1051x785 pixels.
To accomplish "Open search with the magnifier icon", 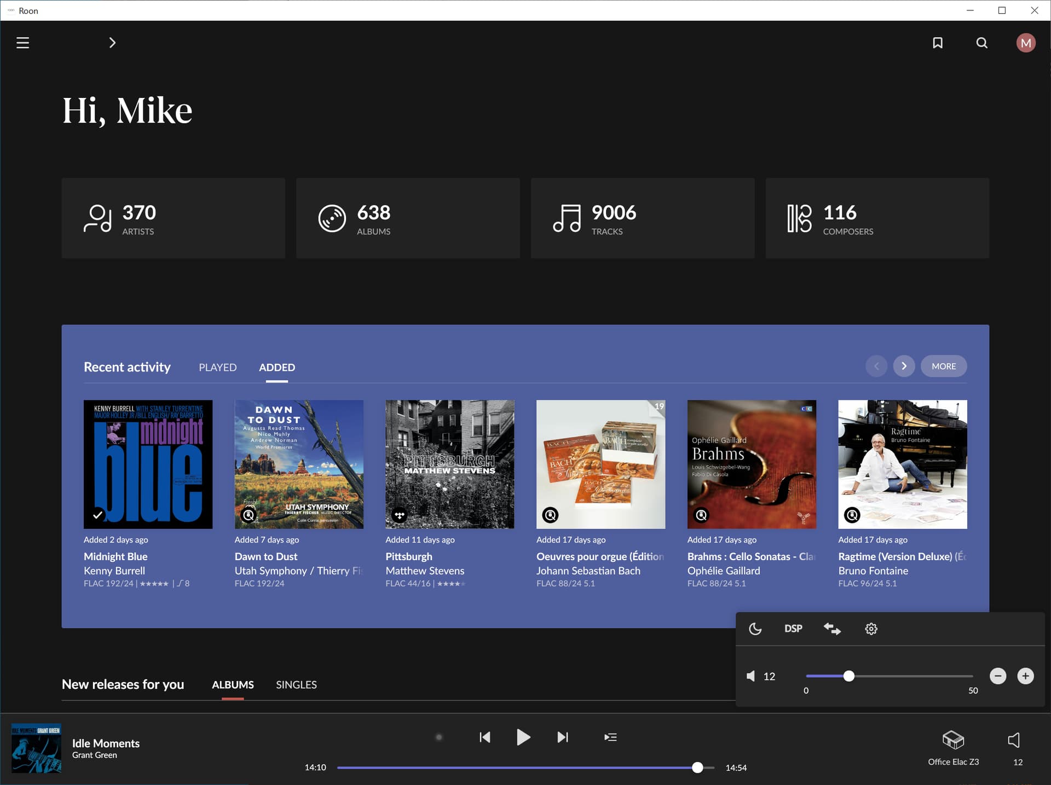I will 982,43.
